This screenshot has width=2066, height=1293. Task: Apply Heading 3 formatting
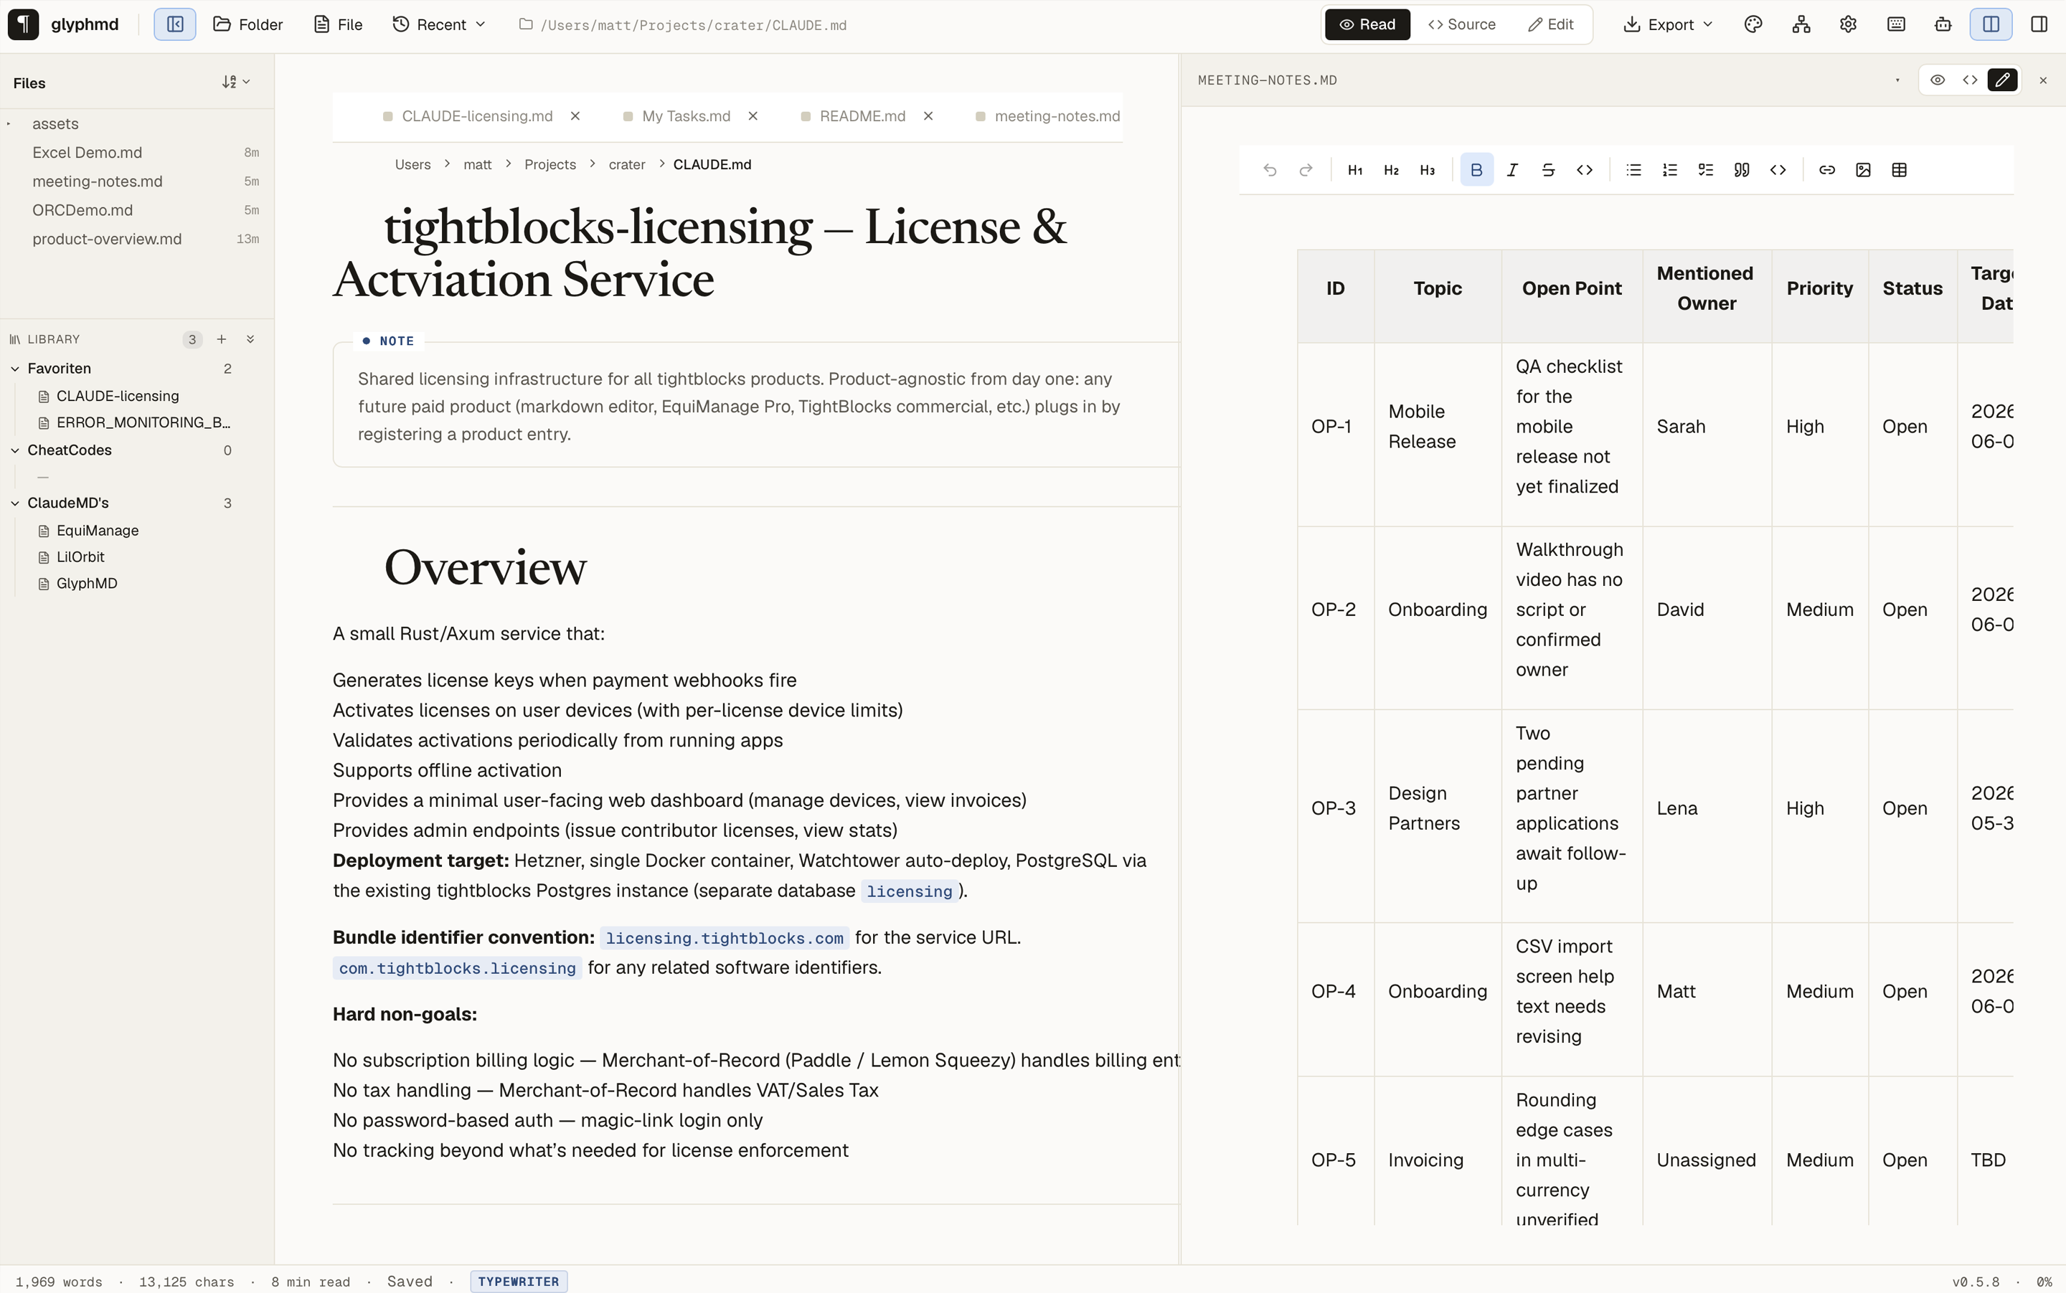(1427, 170)
